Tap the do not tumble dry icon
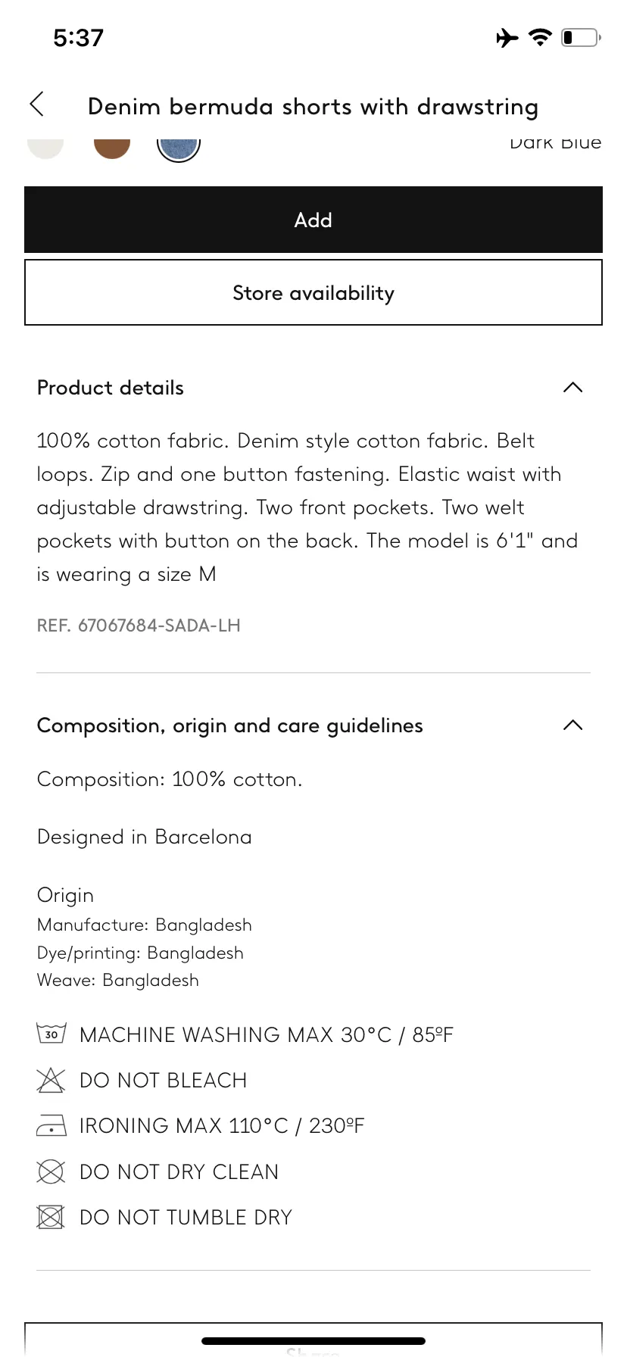627x1357 pixels. coord(51,1217)
